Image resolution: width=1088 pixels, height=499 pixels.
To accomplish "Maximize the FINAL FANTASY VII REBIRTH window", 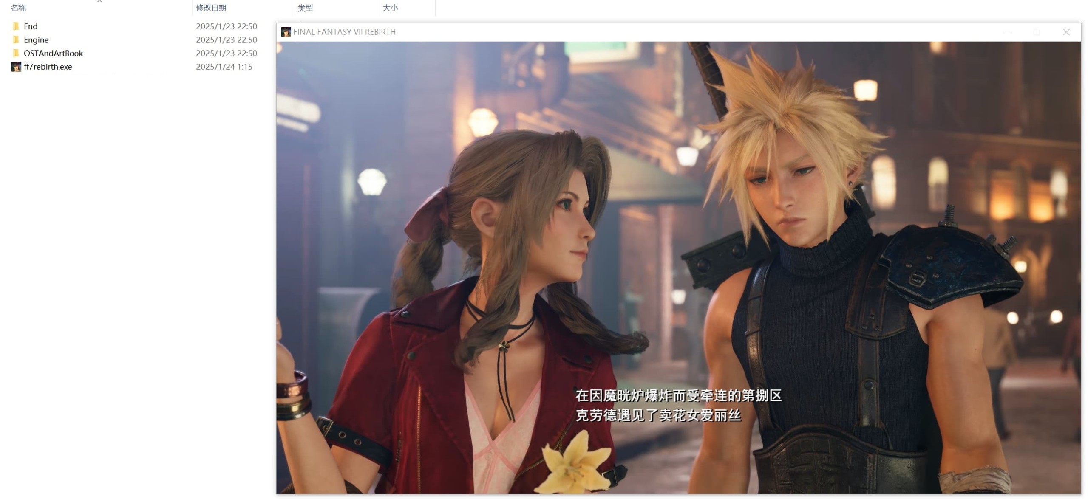I will tap(1037, 32).
